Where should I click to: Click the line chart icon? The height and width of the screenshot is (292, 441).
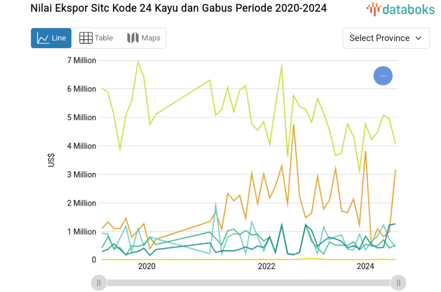[x=43, y=38]
